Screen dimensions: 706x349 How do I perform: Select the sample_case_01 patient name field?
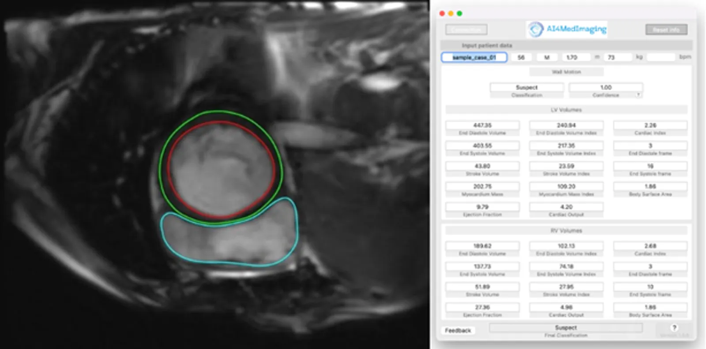474,57
